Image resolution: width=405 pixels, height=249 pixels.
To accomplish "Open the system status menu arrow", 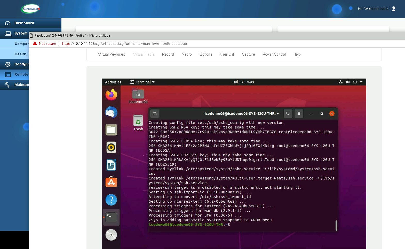I will 361,82.
